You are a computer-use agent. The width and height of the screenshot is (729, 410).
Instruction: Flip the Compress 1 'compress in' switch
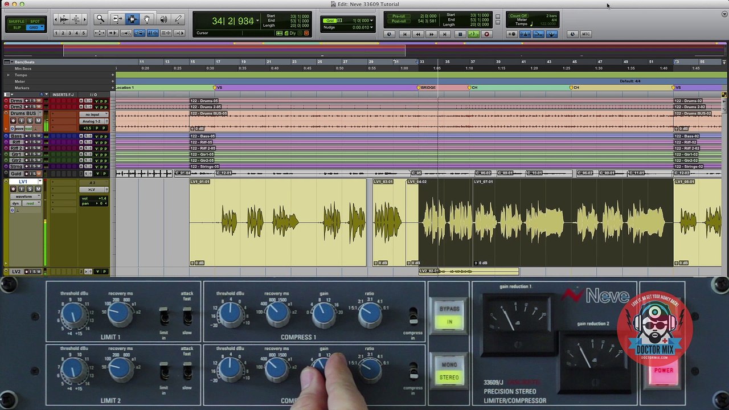tap(413, 316)
